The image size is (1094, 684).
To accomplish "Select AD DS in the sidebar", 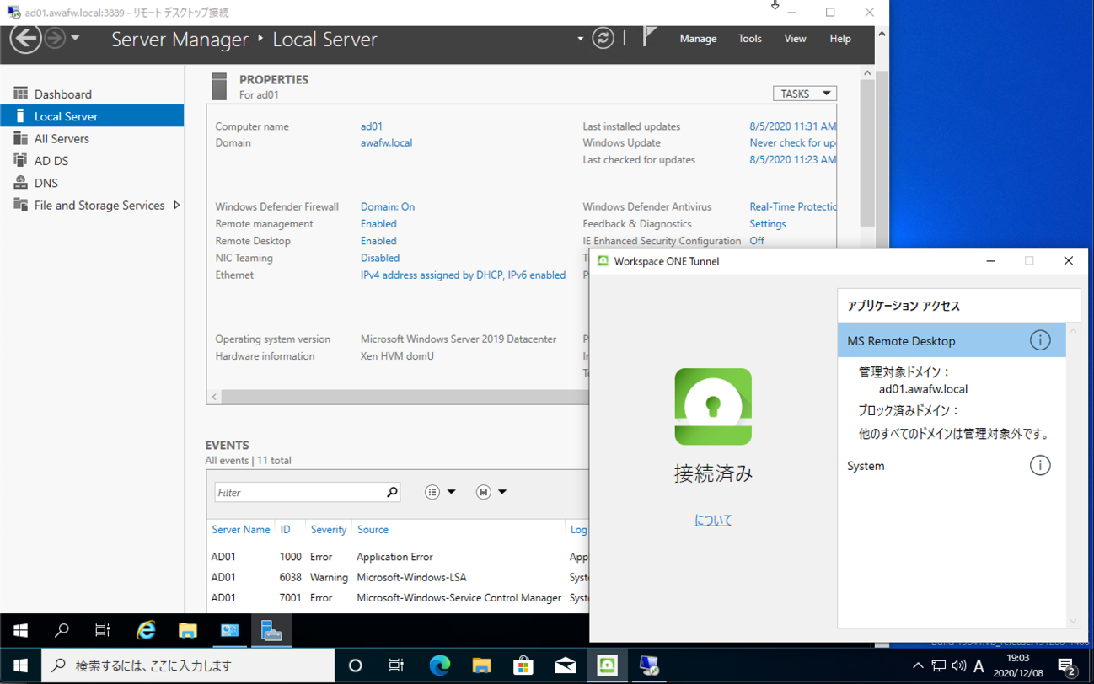I will tap(92, 160).
